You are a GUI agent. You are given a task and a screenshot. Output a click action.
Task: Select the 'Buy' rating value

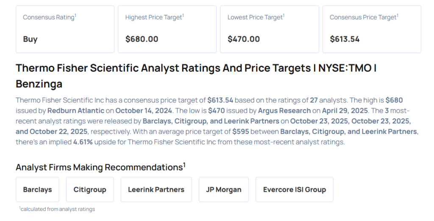tap(30, 39)
